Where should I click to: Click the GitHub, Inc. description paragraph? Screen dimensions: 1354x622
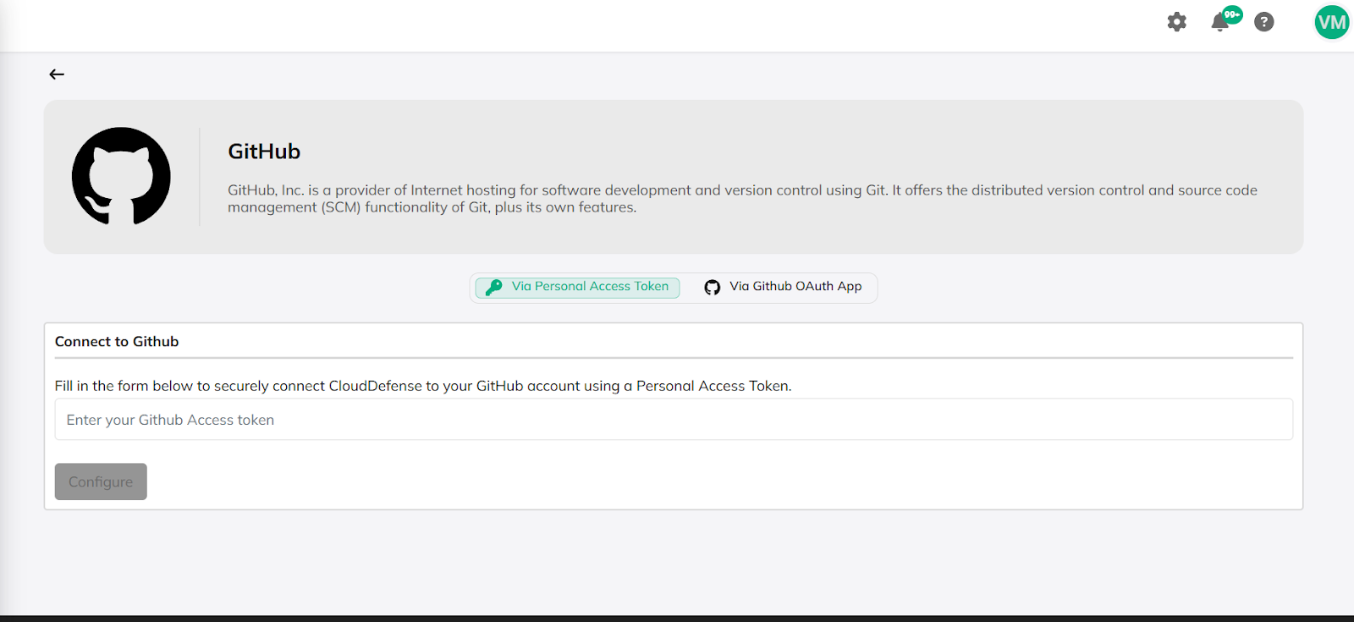click(742, 199)
